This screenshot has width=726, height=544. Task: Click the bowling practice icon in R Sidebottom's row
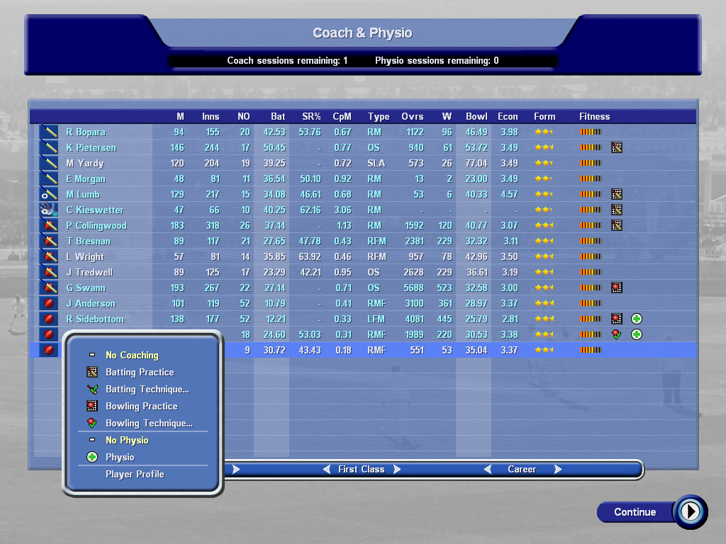click(x=616, y=319)
